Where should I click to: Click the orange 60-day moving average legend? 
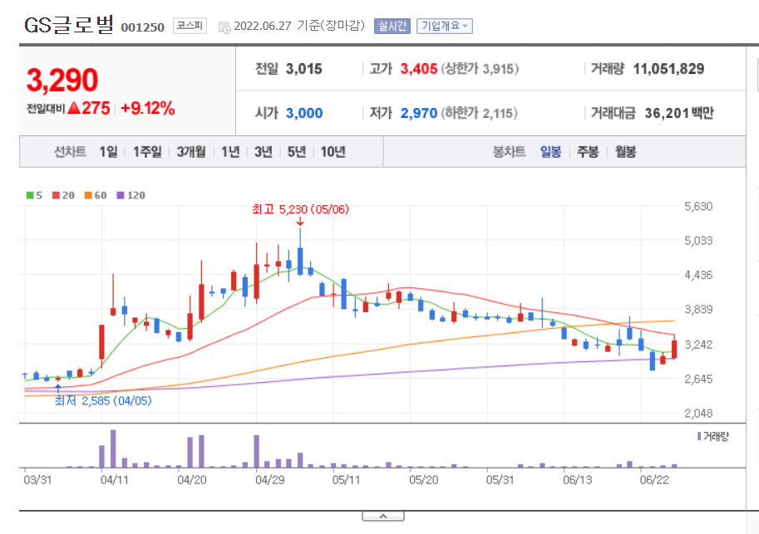pyautogui.click(x=96, y=195)
